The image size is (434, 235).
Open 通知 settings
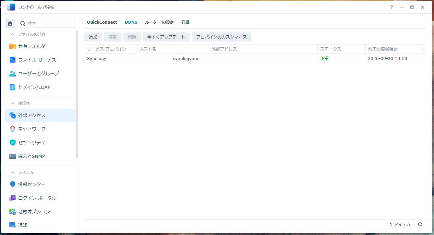pyautogui.click(x=40, y=225)
